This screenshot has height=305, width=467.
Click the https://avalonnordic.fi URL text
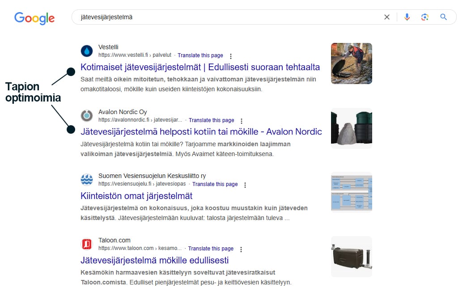140,120
